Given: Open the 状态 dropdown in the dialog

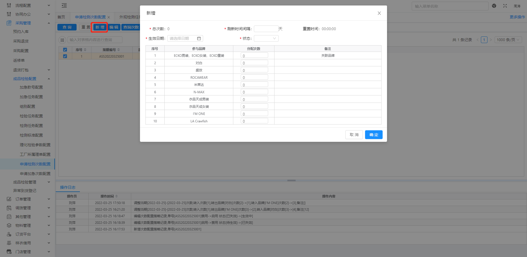Looking at the screenshot, I should pos(266,38).
